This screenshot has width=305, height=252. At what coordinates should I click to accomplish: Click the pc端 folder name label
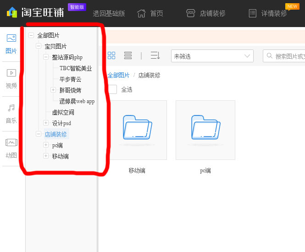[205, 170]
